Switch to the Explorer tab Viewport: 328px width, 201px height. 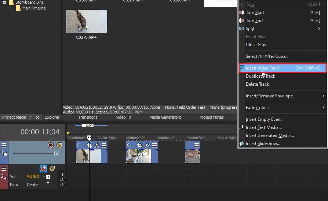click(x=52, y=117)
